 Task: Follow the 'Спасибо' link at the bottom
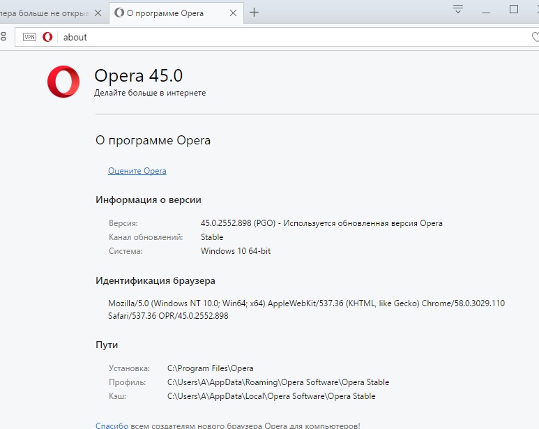[x=112, y=424]
